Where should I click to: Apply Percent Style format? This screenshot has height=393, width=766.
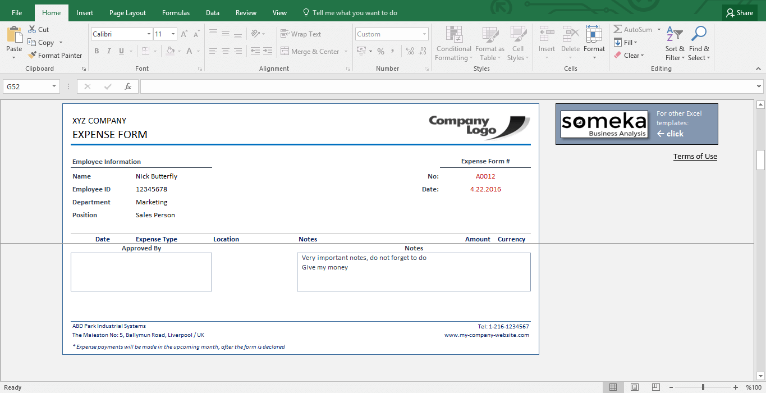[380, 51]
